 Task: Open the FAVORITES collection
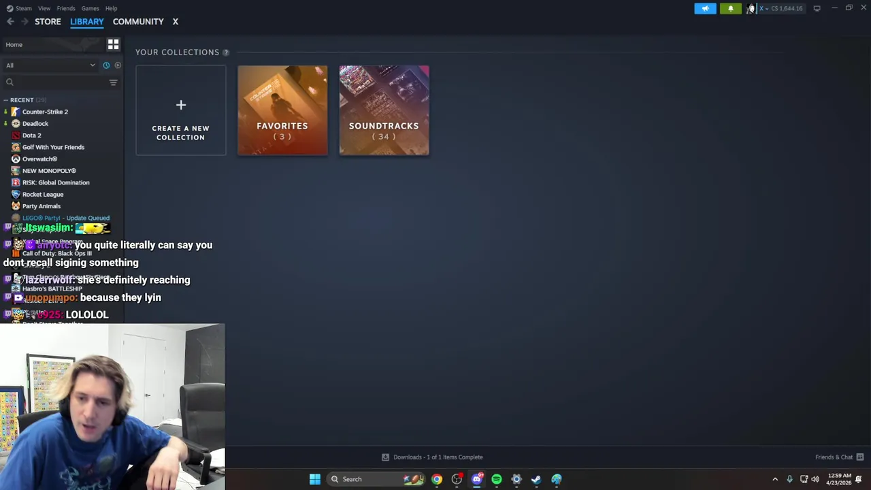coord(282,110)
